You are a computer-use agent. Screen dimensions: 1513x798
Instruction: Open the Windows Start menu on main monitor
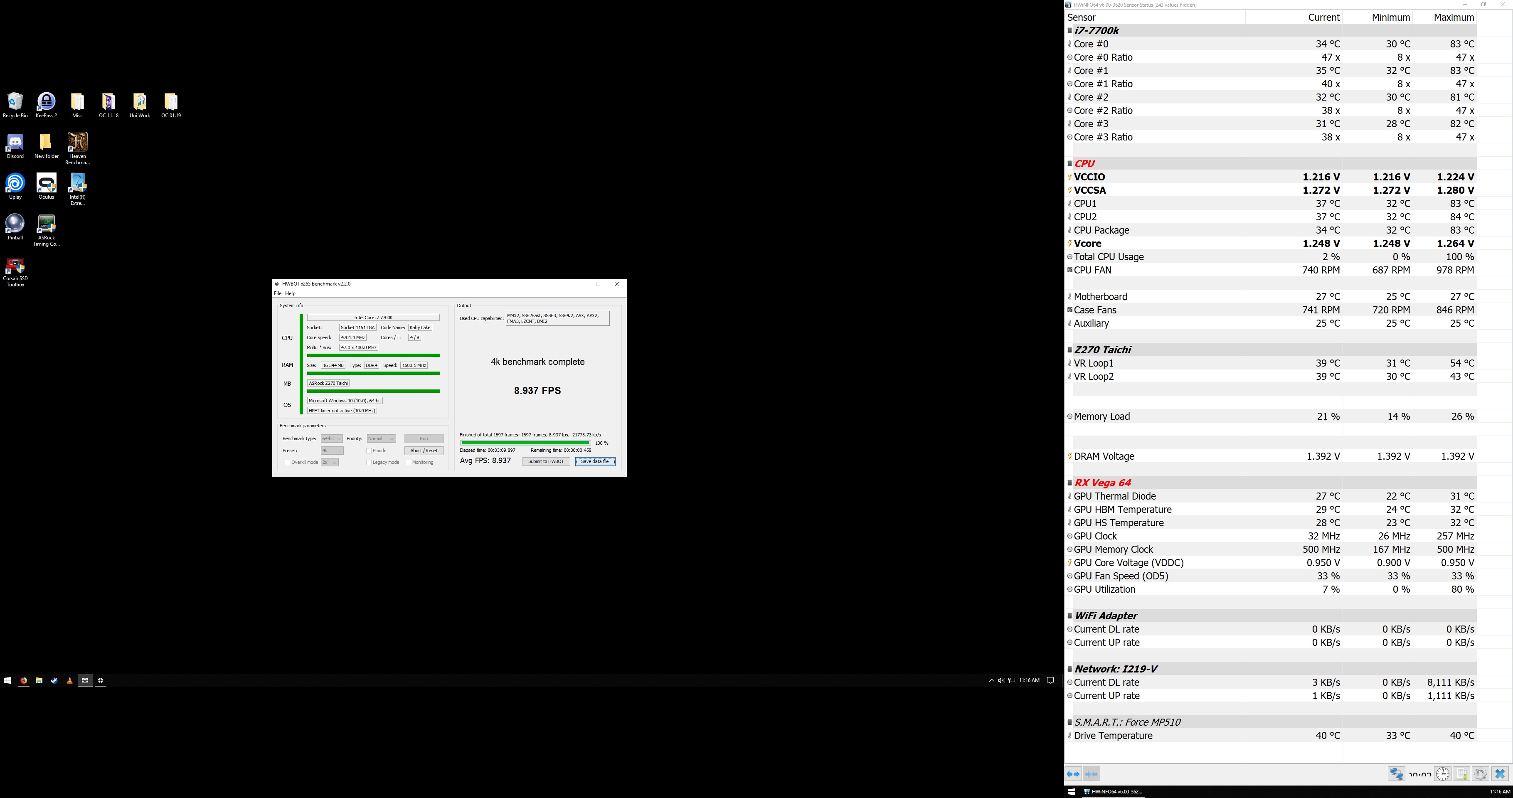tap(7, 680)
